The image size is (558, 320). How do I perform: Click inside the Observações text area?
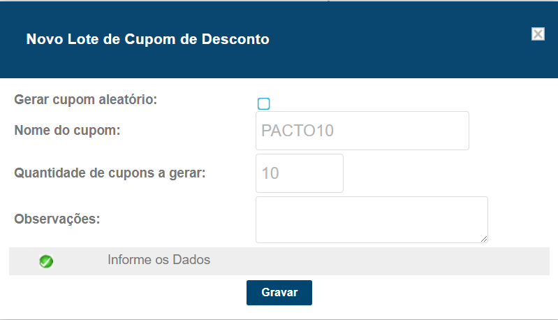point(371,219)
